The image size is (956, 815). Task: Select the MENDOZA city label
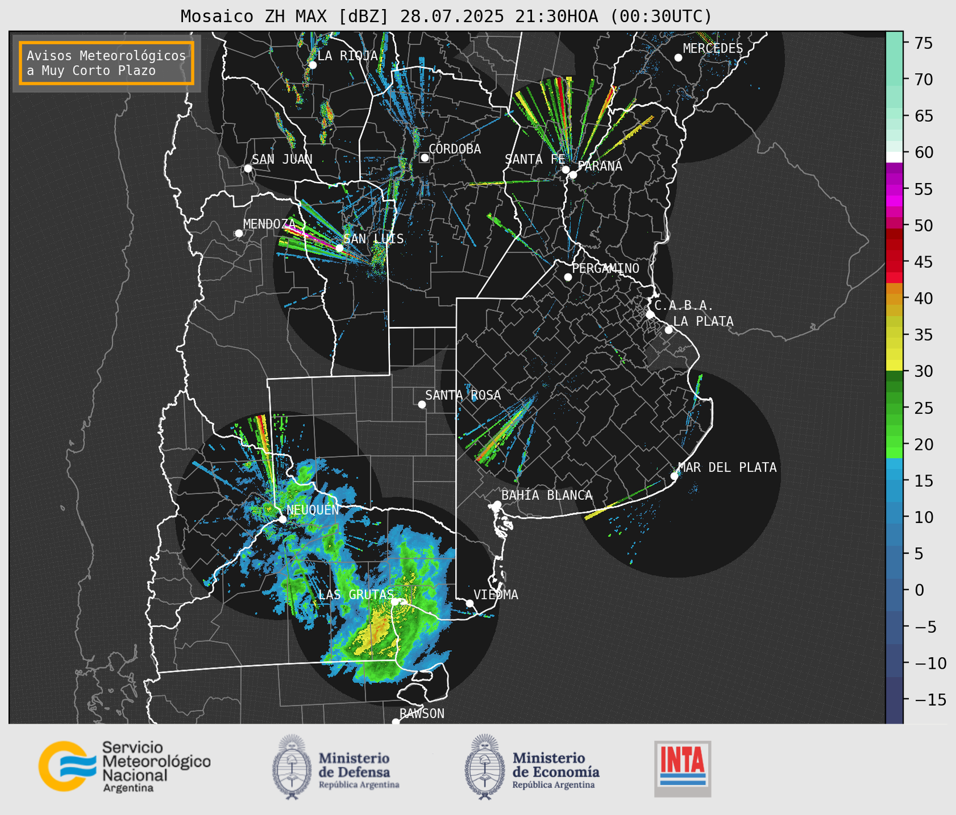pyautogui.click(x=270, y=224)
